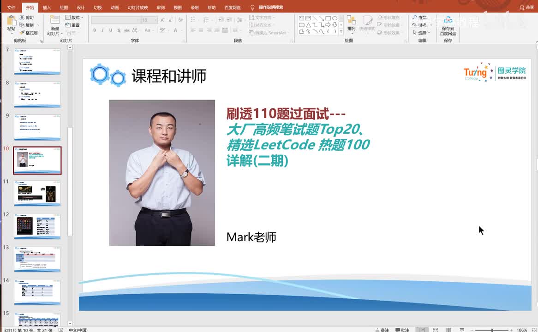The width and height of the screenshot is (538, 332).
Task: Clear all text formatting icon
Action: pos(180,20)
